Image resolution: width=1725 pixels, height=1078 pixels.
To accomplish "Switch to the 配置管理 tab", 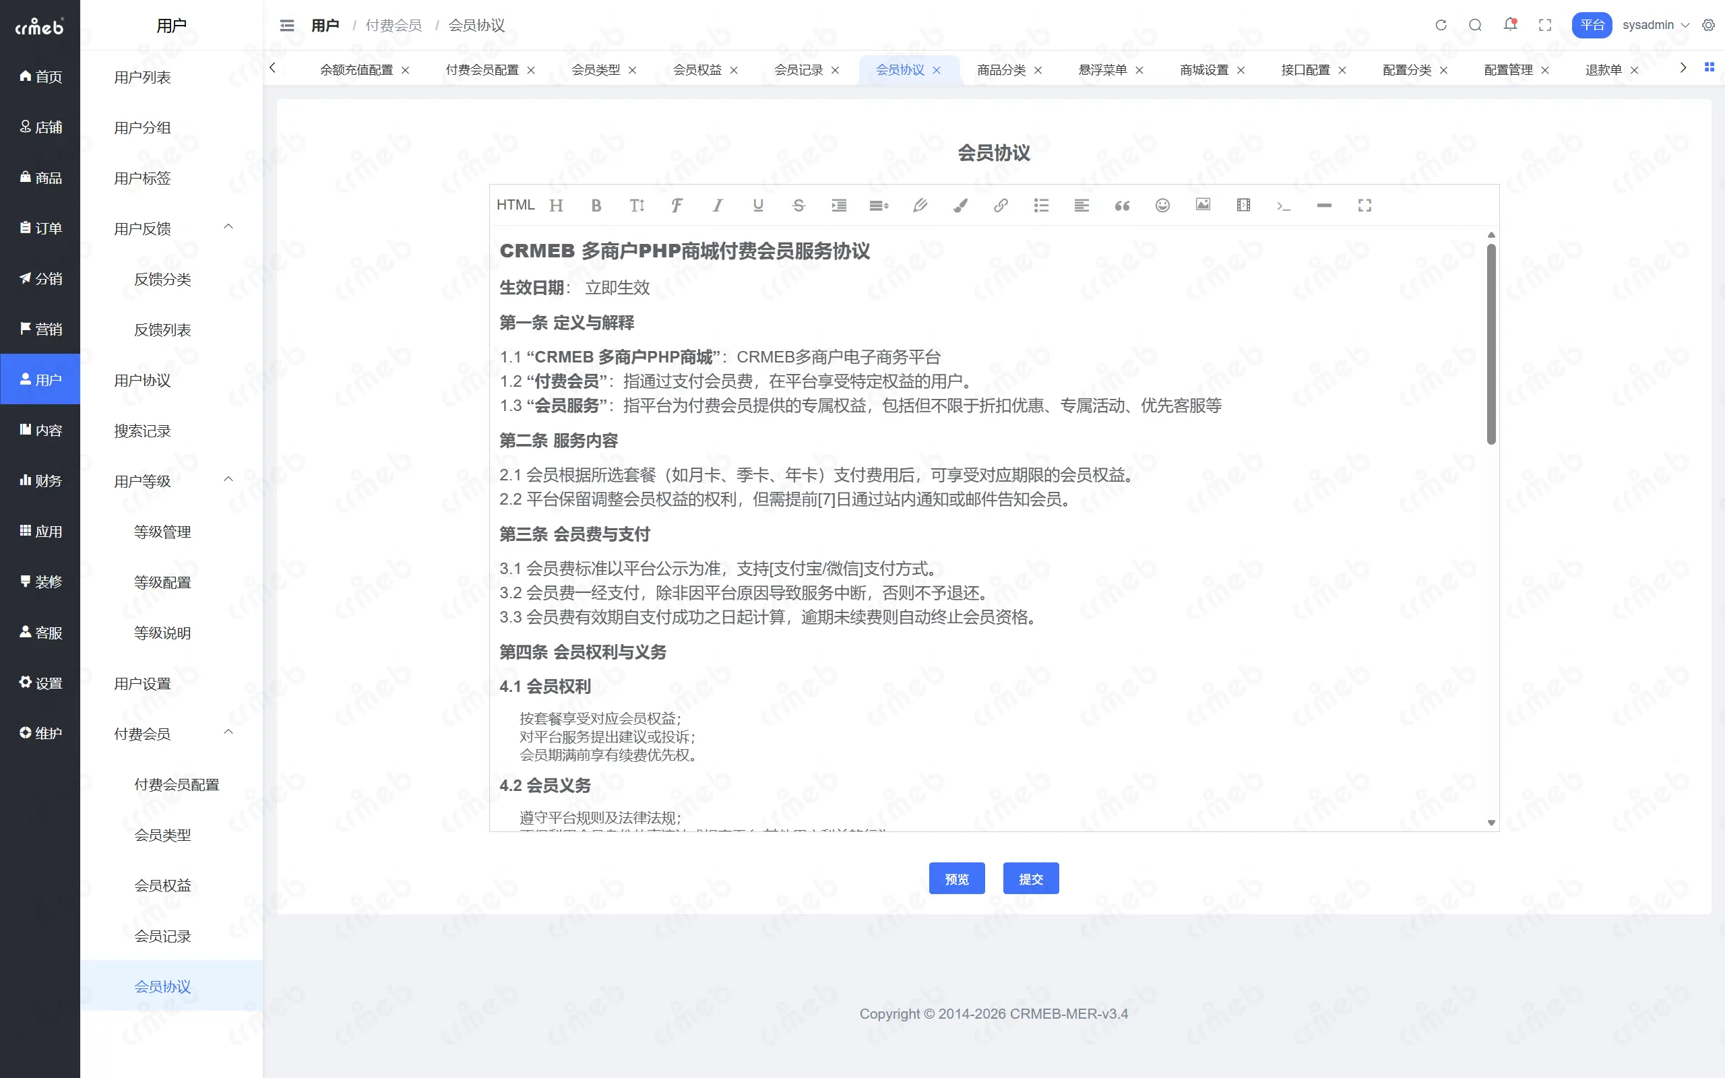I will 1508,70.
